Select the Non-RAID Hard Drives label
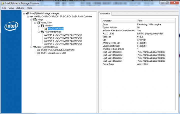Image resolution: width=180 pixels, height=114 pixels. coord(48,47)
